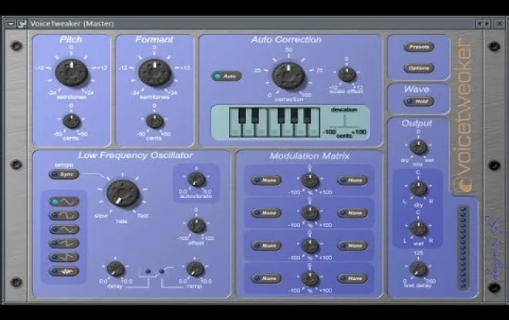Click the white D key on the keyboard
This screenshot has height=320, width=509.
coord(248,130)
